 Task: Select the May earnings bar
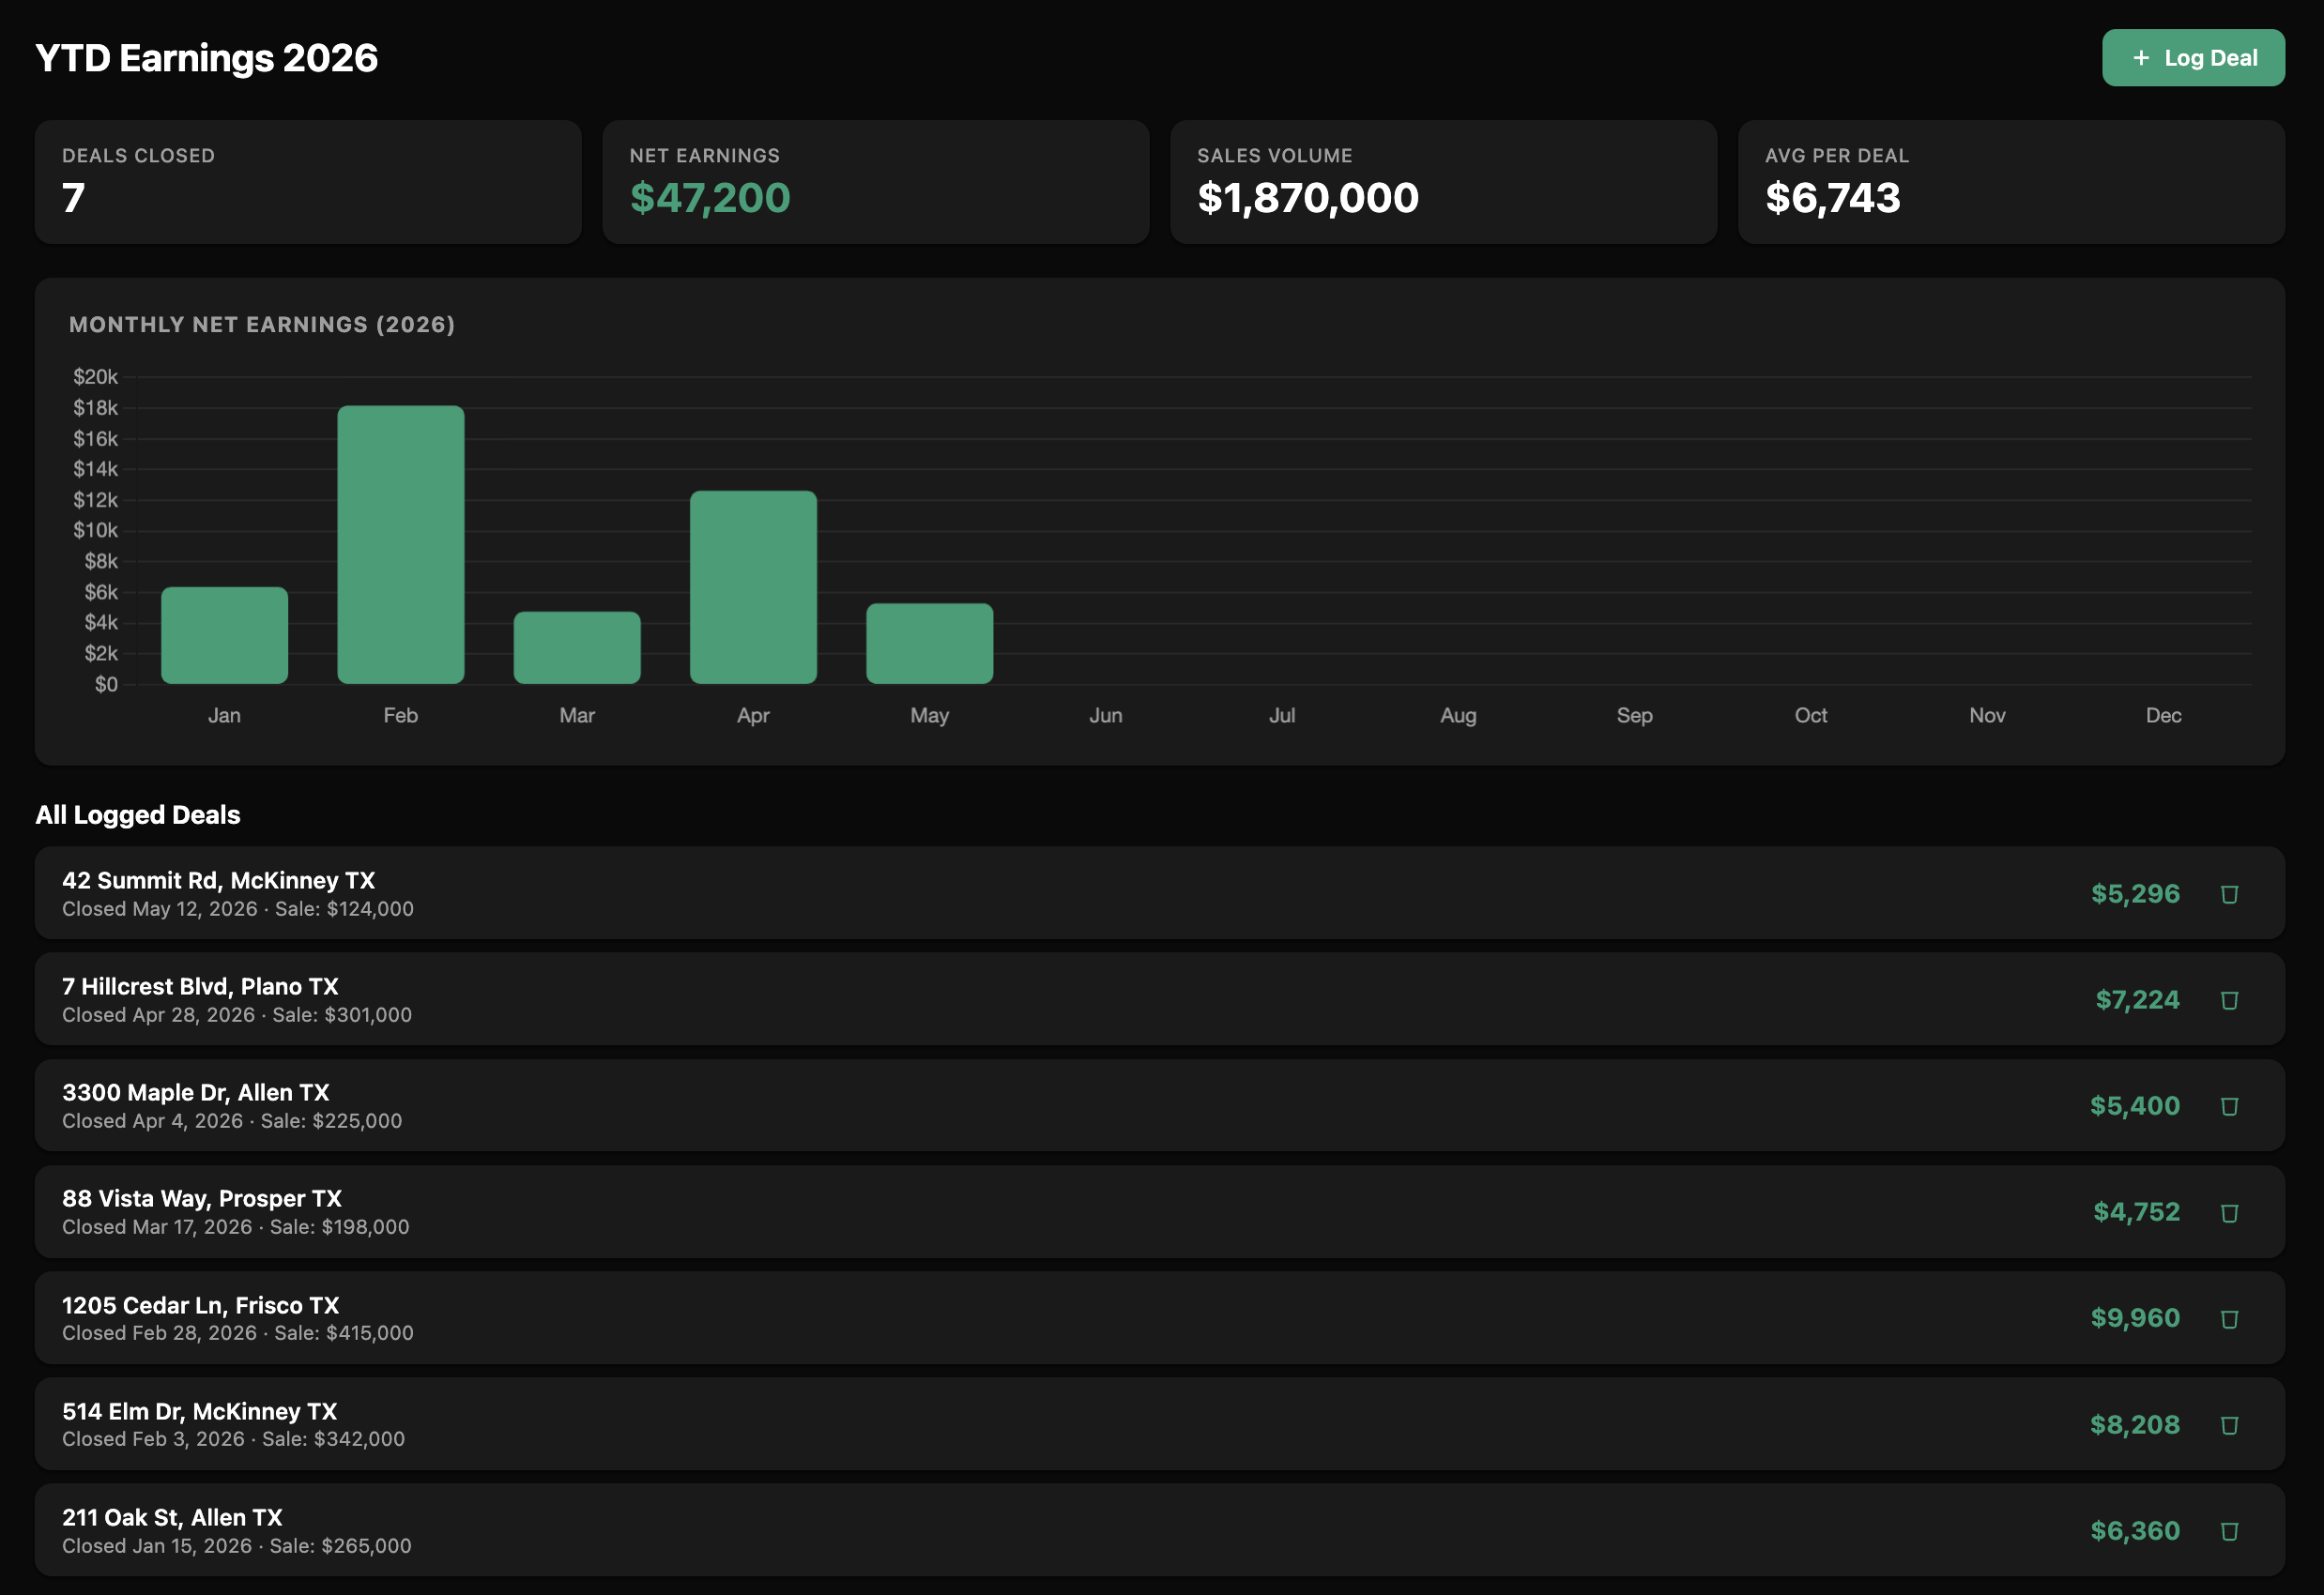tap(929, 644)
